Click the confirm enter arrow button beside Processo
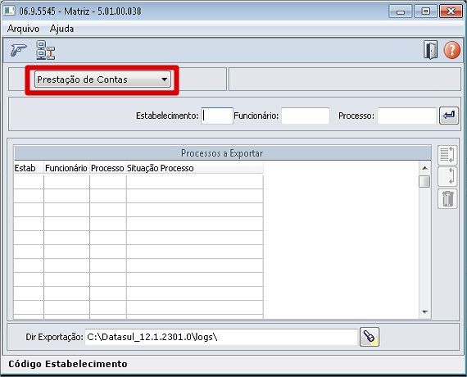The width and height of the screenshot is (467, 377). 449,116
